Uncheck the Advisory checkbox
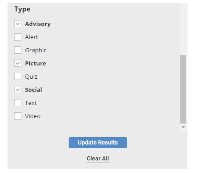Image resolution: width=208 pixels, height=173 pixels. coord(18,24)
